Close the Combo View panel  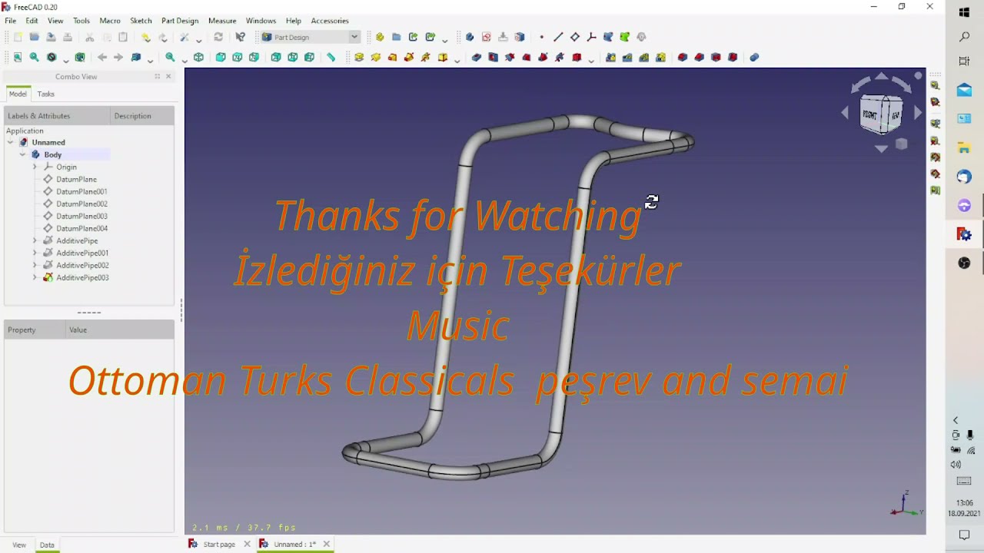point(168,76)
